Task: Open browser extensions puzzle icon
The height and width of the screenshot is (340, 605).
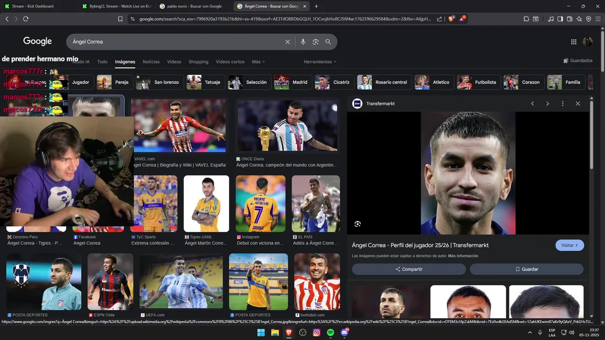Action: point(526,19)
